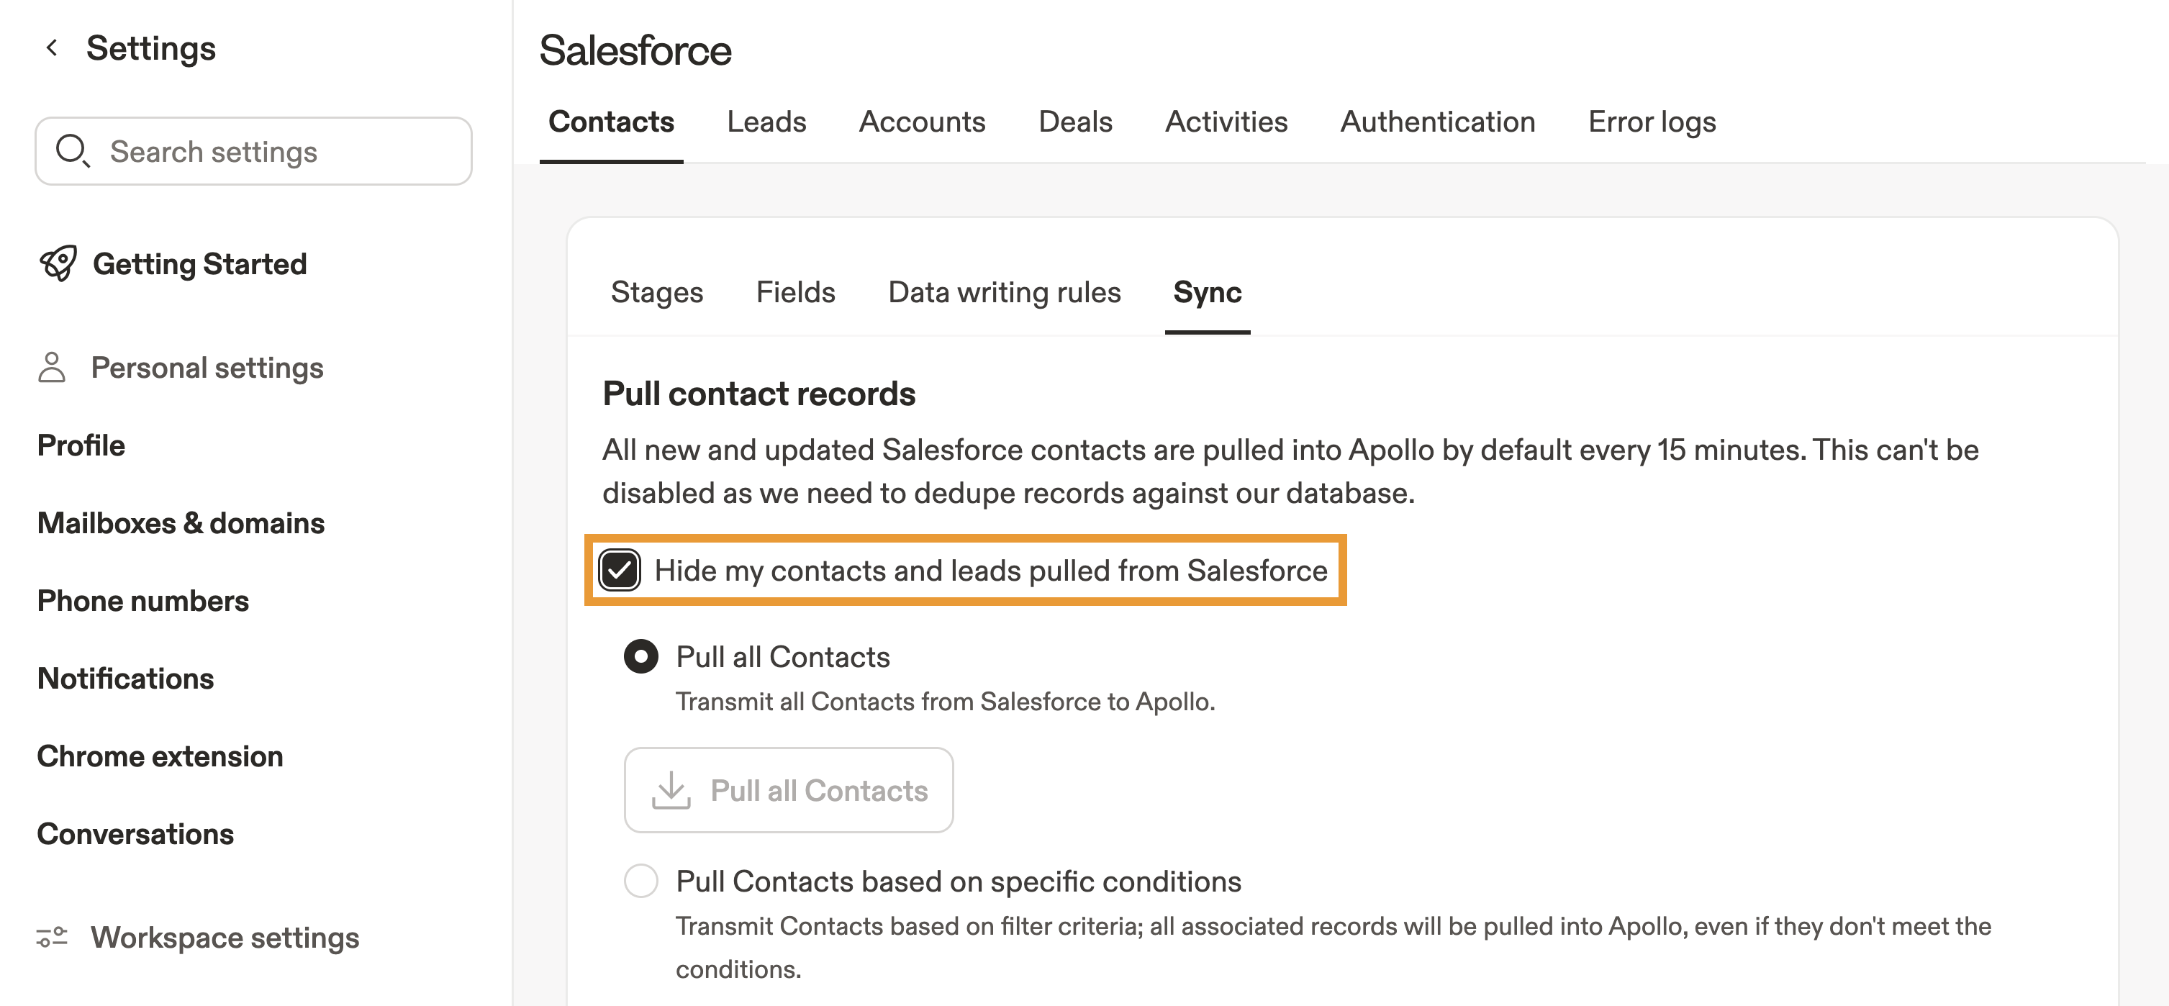Click the sliders icon for Workspace settings
Screen dimensions: 2169x1006
[x=53, y=937]
